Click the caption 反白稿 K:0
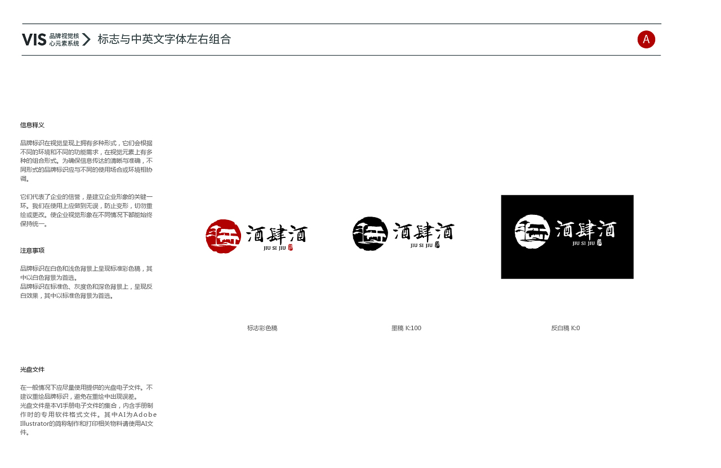The width and height of the screenshot is (721, 468). point(566,328)
